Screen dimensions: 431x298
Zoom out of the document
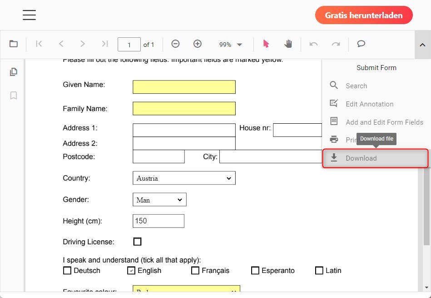coord(175,44)
